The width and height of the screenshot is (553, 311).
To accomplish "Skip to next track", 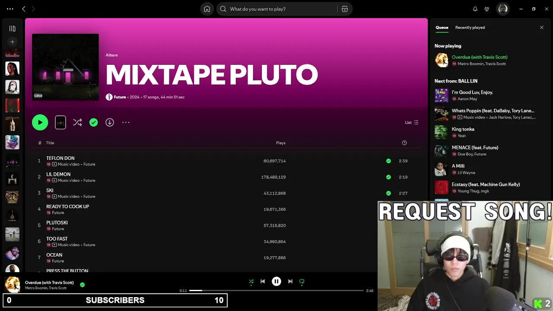I will [290, 281].
